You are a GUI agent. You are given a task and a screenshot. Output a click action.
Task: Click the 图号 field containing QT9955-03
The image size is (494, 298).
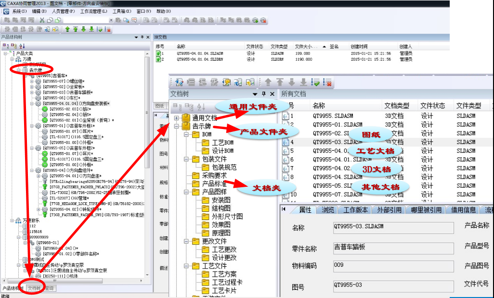pyautogui.click(x=393, y=286)
